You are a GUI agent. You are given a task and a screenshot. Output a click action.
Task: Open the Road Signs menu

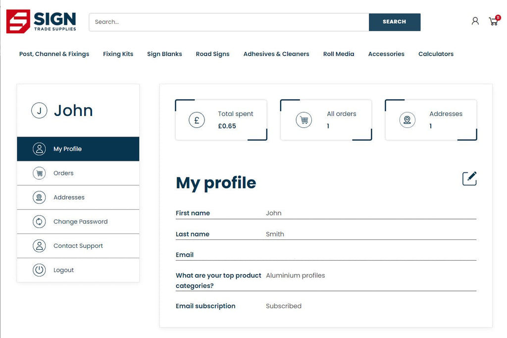212,54
